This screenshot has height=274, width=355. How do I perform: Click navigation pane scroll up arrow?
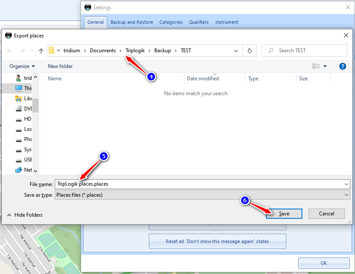pos(35,77)
